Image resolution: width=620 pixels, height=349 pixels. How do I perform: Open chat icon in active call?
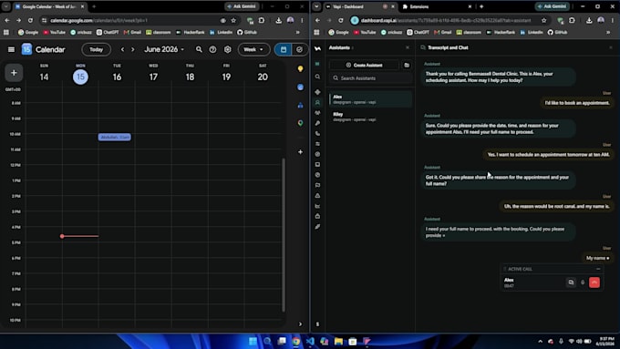tap(571, 282)
